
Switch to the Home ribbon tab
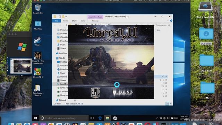click(x=65, y=21)
